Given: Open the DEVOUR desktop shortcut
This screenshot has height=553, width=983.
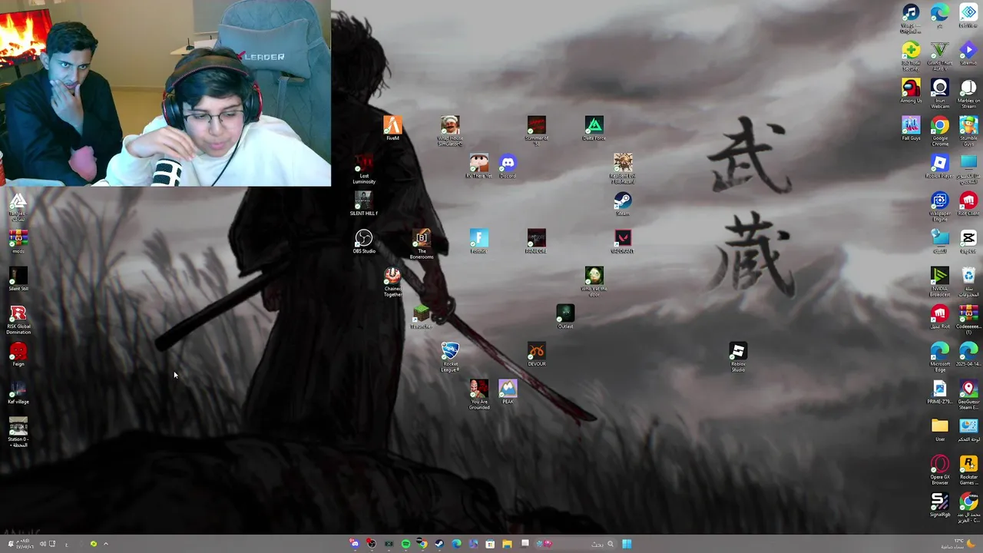Looking at the screenshot, I should (536, 354).
